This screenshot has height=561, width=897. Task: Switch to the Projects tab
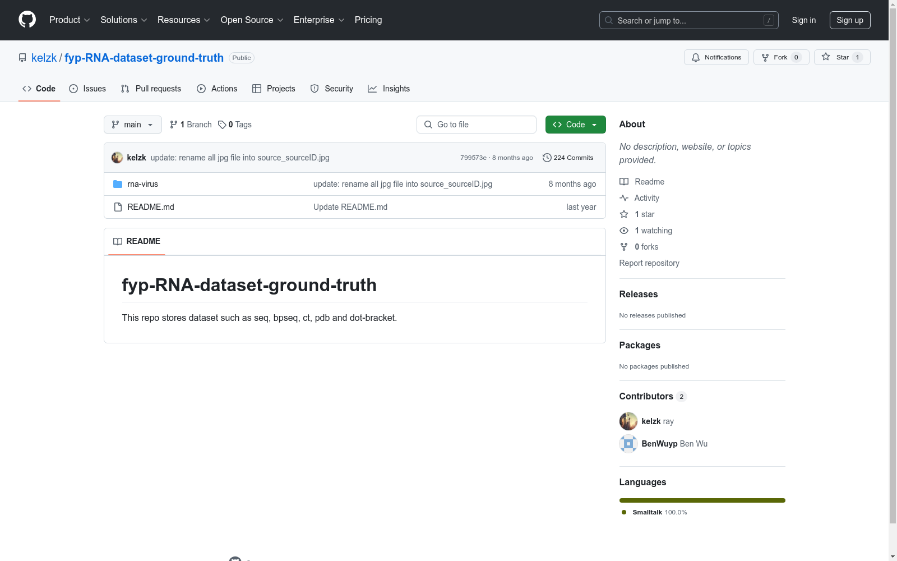click(x=274, y=89)
